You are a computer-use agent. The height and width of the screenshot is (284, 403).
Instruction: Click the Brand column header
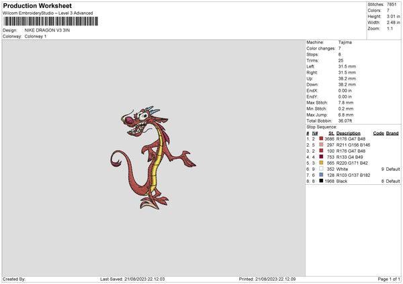pyautogui.click(x=392, y=133)
